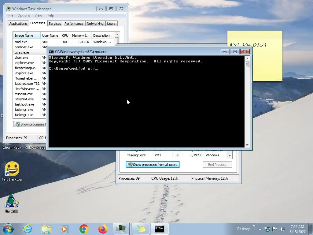Open the File menu in Task Manager
This screenshot has height=235, width=313.
(10, 15)
